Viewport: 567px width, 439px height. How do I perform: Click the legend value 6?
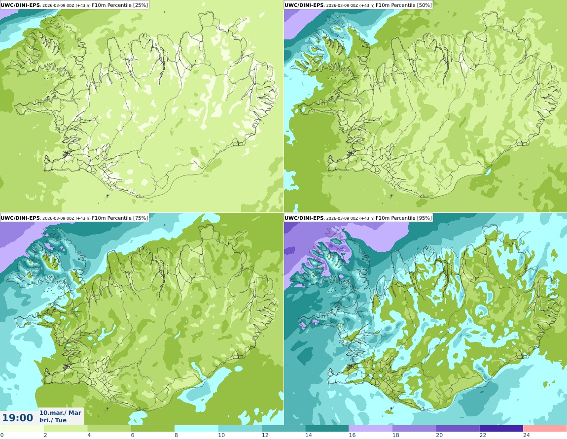[x=132, y=435]
